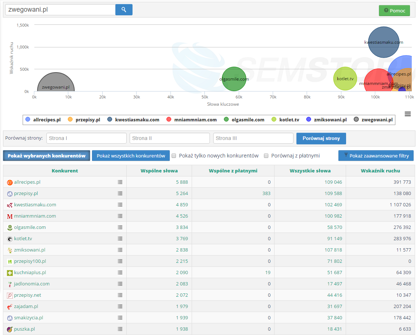Click the kuchniaplus.pl favicon
This screenshot has height=335, width=418.
click(x=10, y=273)
